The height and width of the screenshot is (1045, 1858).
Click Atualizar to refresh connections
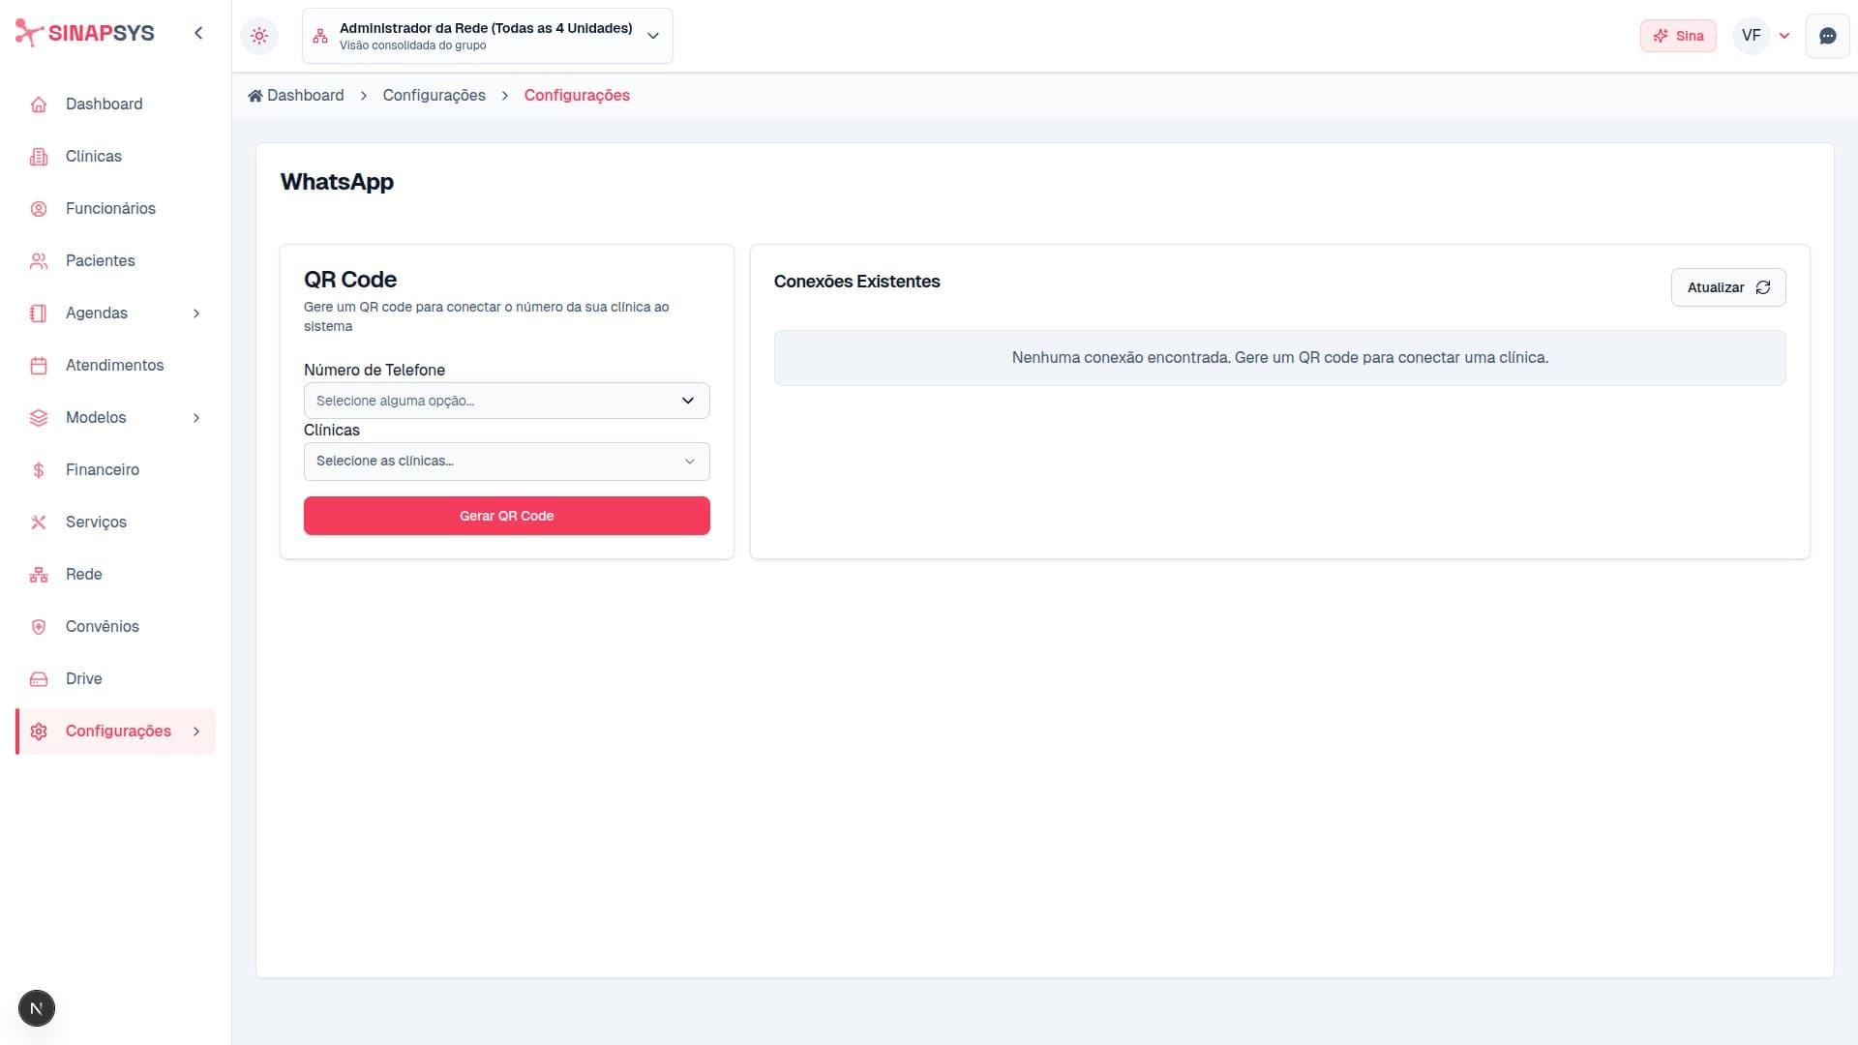click(1727, 287)
